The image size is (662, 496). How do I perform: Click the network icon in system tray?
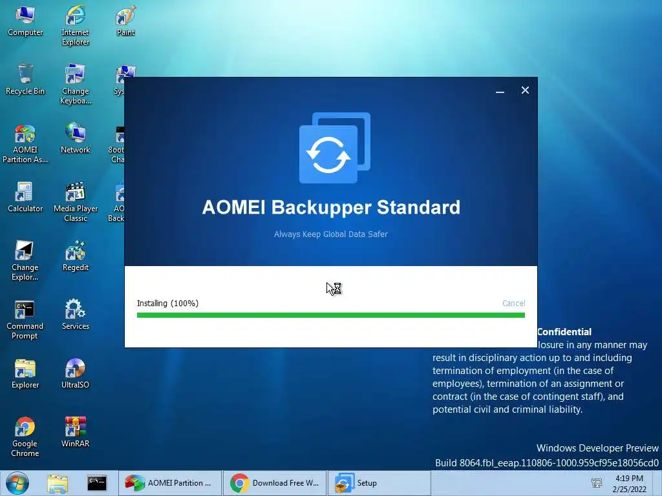597,483
